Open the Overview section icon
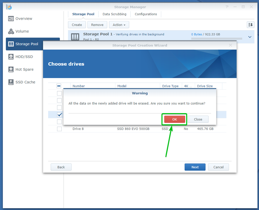The image size is (259, 210). tap(11, 19)
